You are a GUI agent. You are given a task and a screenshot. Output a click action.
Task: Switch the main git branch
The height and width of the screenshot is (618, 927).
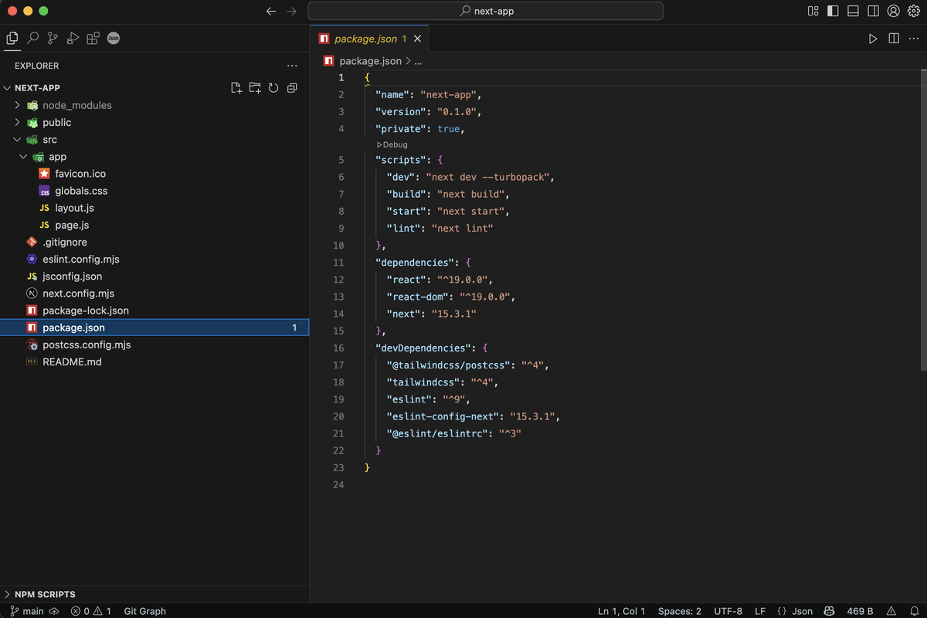(26, 611)
